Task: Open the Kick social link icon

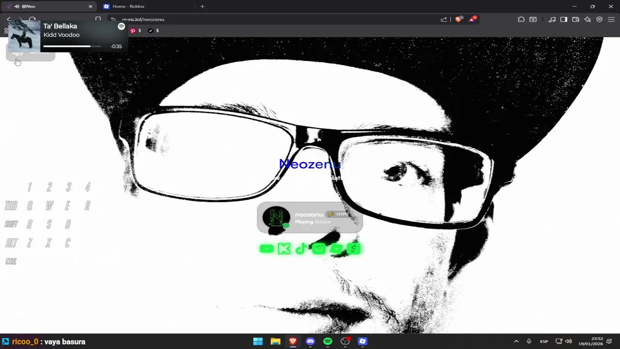Action: (x=284, y=249)
